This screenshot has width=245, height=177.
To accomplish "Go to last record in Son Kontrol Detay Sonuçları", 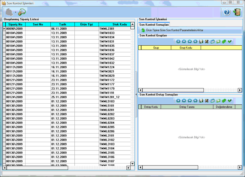I will click(195, 101).
